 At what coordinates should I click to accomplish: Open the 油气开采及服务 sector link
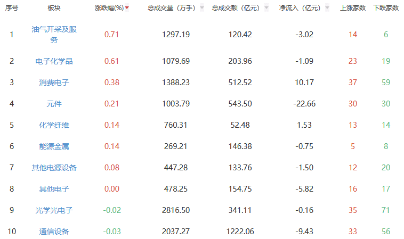pos(54,35)
